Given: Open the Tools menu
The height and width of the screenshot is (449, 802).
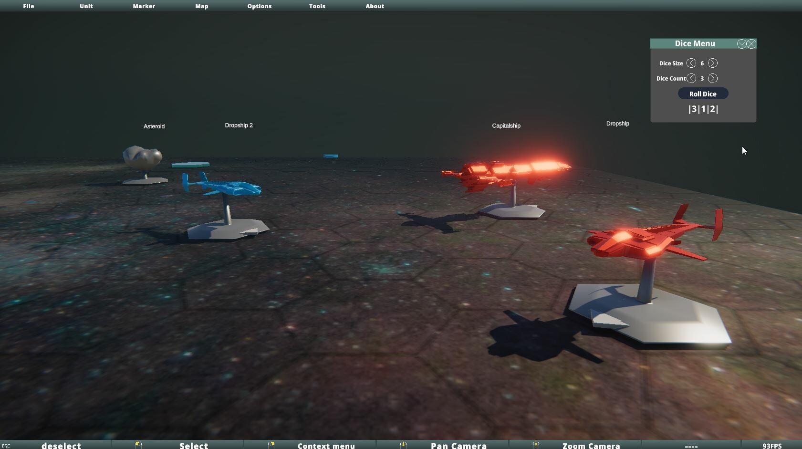Looking at the screenshot, I should (317, 6).
